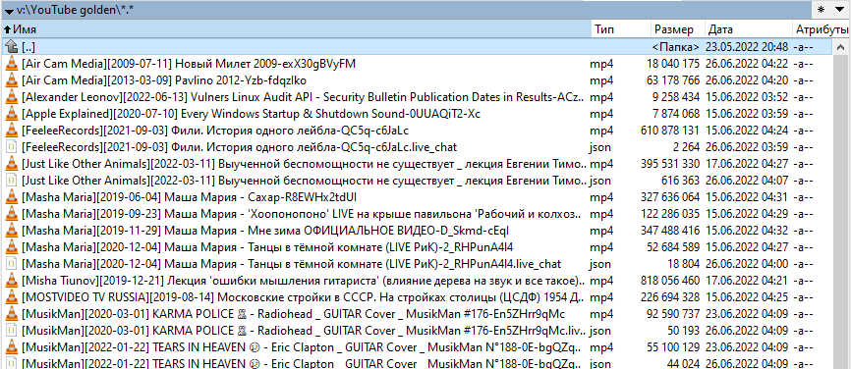Click VLC icon of Misha Tiunov lecture file
Viewport: 851px width, 369px height.
(11, 281)
